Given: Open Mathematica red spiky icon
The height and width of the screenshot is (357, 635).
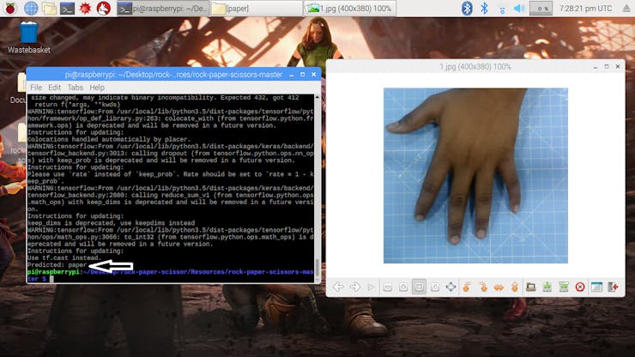Looking at the screenshot, I should (x=85, y=8).
